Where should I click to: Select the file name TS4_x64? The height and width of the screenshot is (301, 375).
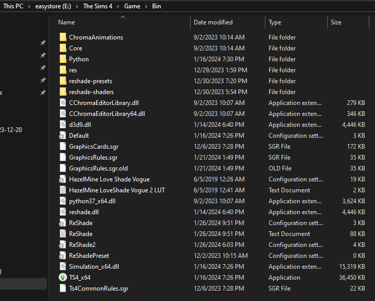[79, 277]
